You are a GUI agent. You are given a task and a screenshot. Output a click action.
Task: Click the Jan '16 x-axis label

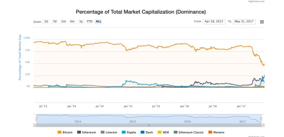(185, 106)
